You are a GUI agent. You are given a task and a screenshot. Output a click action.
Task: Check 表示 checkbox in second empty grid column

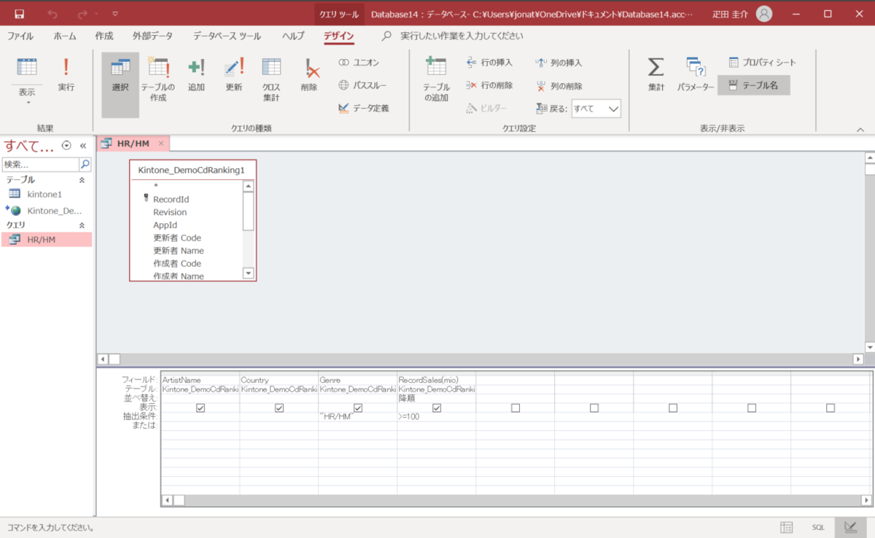coord(594,408)
